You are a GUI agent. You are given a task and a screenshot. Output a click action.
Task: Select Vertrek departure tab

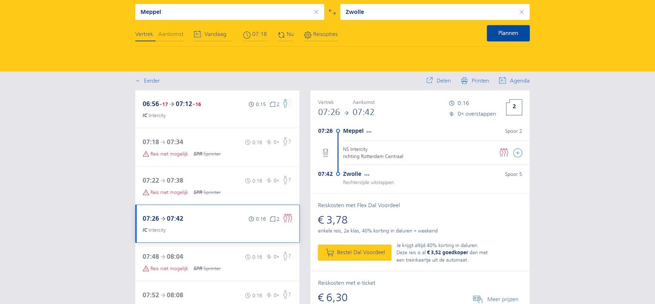pos(144,34)
